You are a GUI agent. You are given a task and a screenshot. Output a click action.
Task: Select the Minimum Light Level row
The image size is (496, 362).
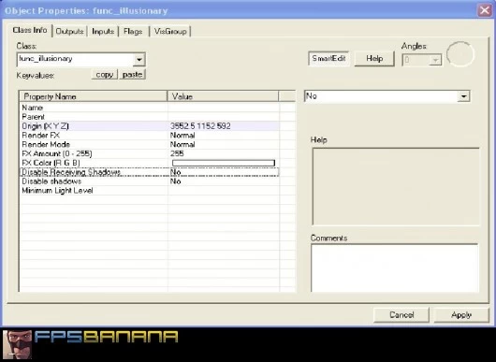pos(150,190)
